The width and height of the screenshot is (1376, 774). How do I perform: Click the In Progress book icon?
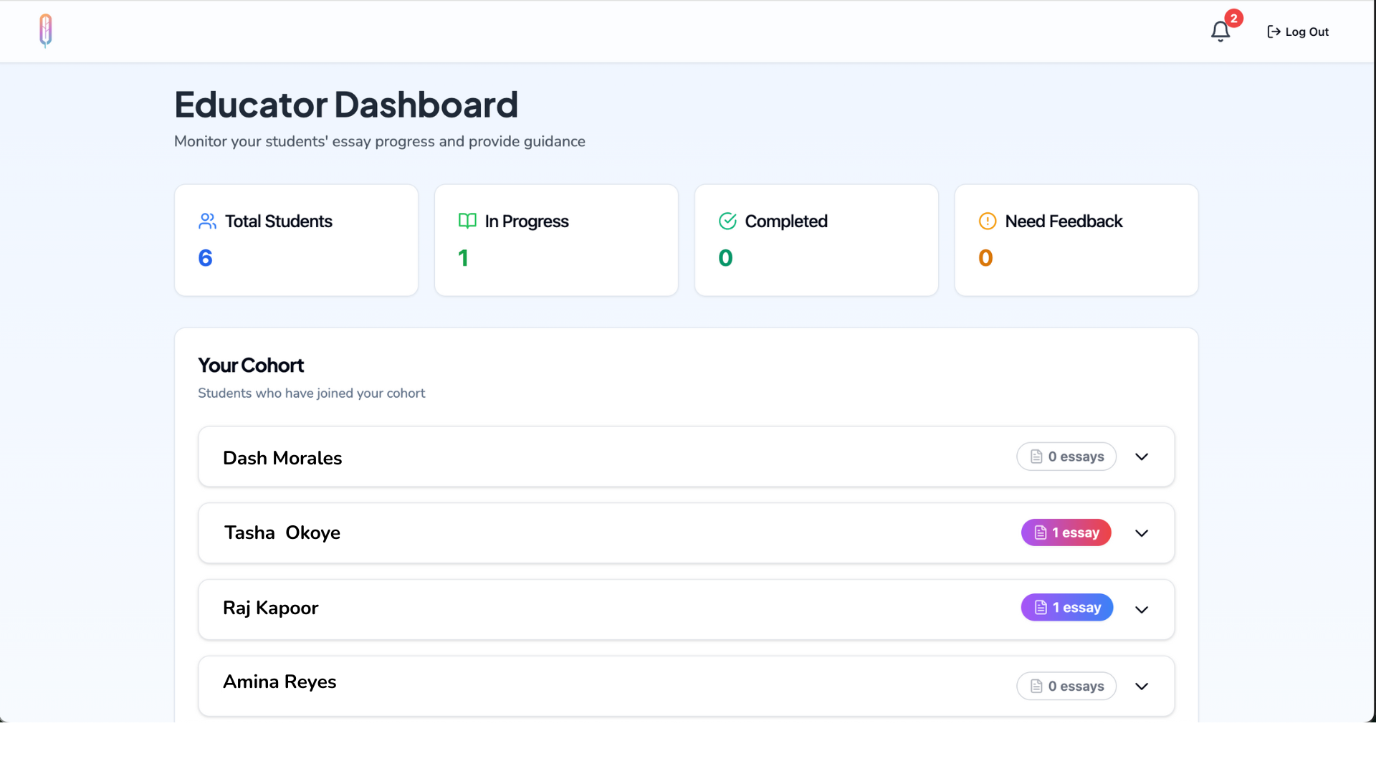467,221
